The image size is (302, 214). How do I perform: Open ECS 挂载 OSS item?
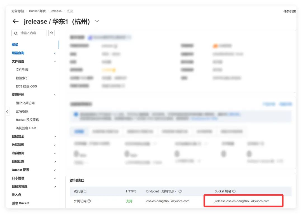(26, 86)
